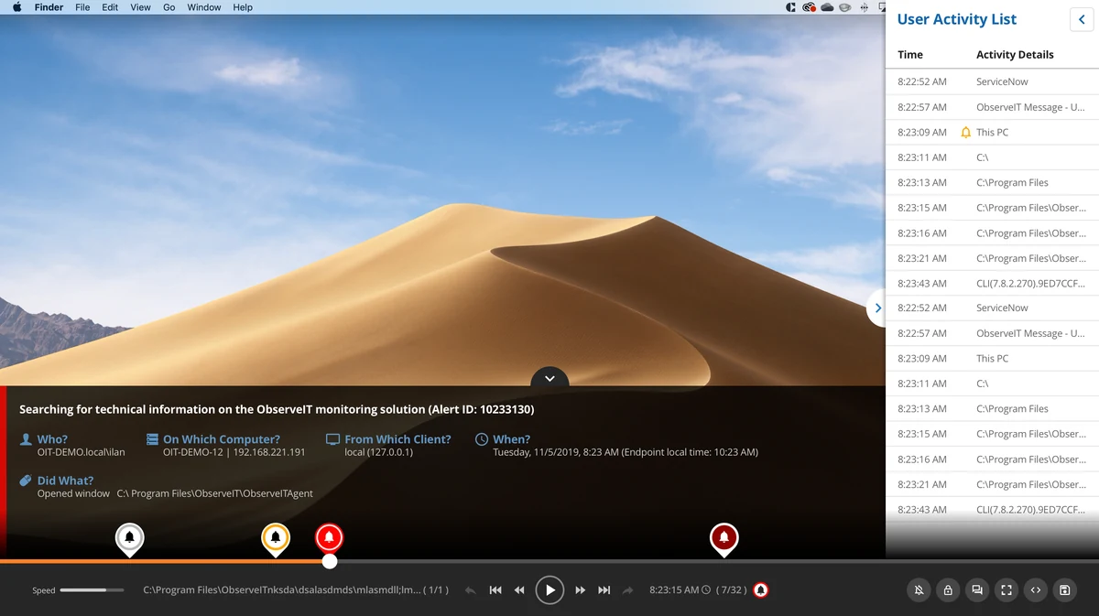This screenshot has width=1099, height=616.
Task: Click the red alert bell beside (7/32)
Action: click(x=760, y=590)
